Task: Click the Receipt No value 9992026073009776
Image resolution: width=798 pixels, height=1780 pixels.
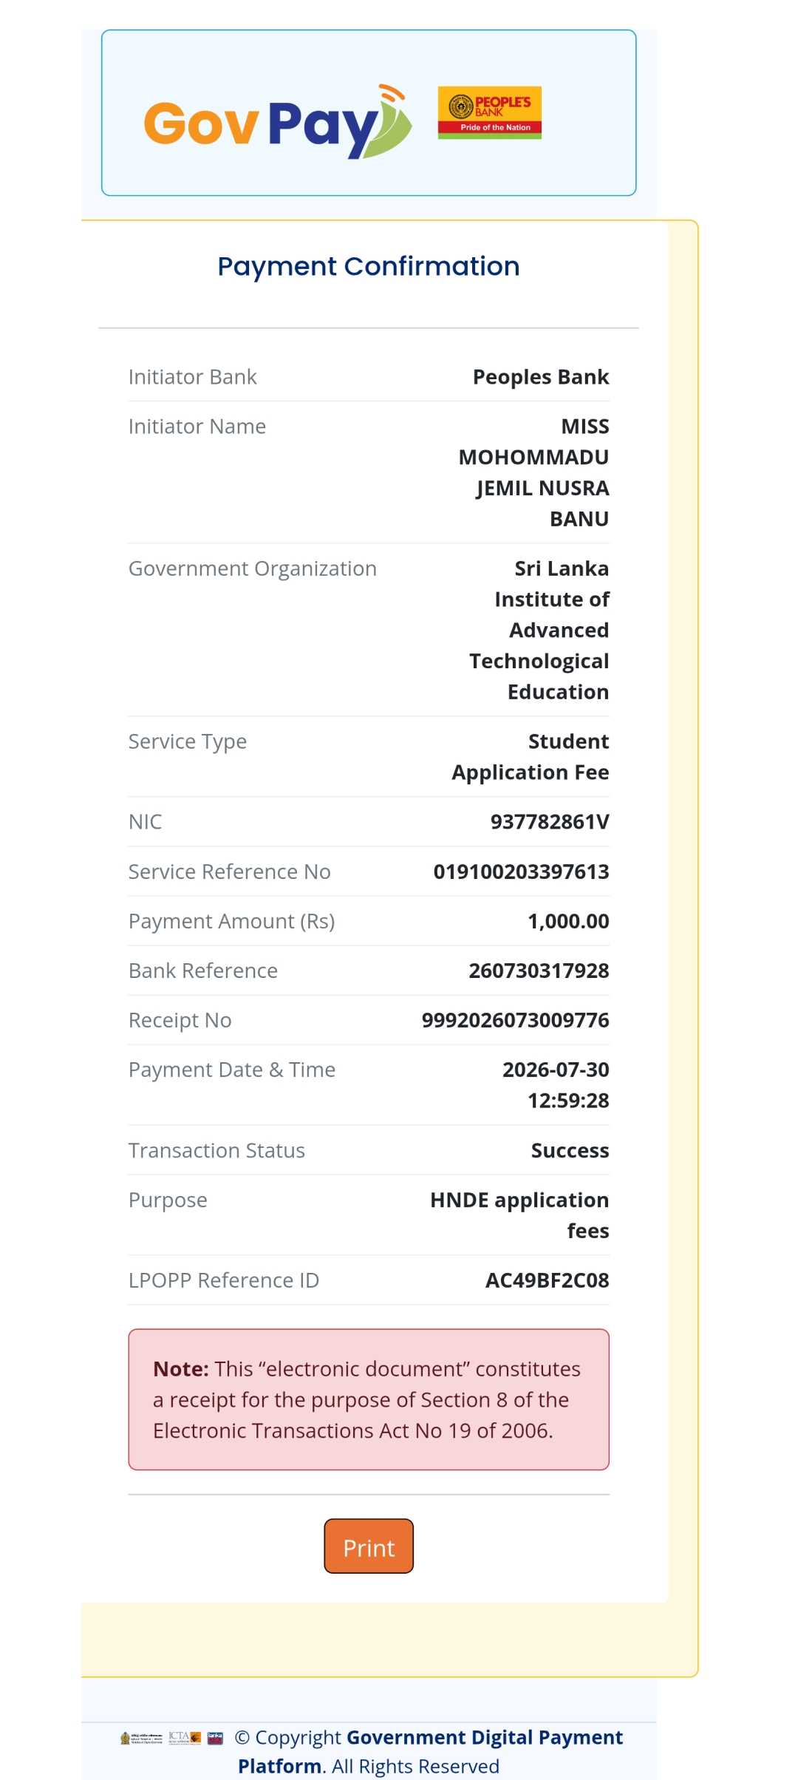Action: pos(515,1020)
